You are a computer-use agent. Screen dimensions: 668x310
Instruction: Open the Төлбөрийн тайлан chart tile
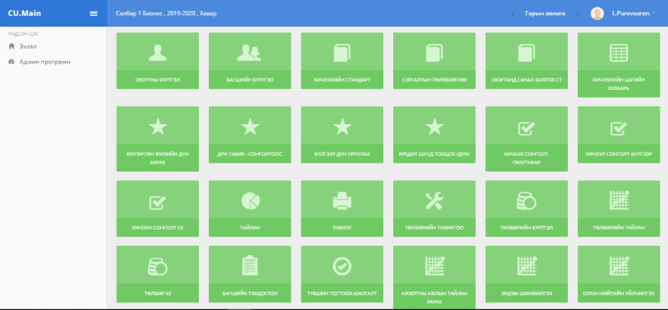tap(619, 209)
